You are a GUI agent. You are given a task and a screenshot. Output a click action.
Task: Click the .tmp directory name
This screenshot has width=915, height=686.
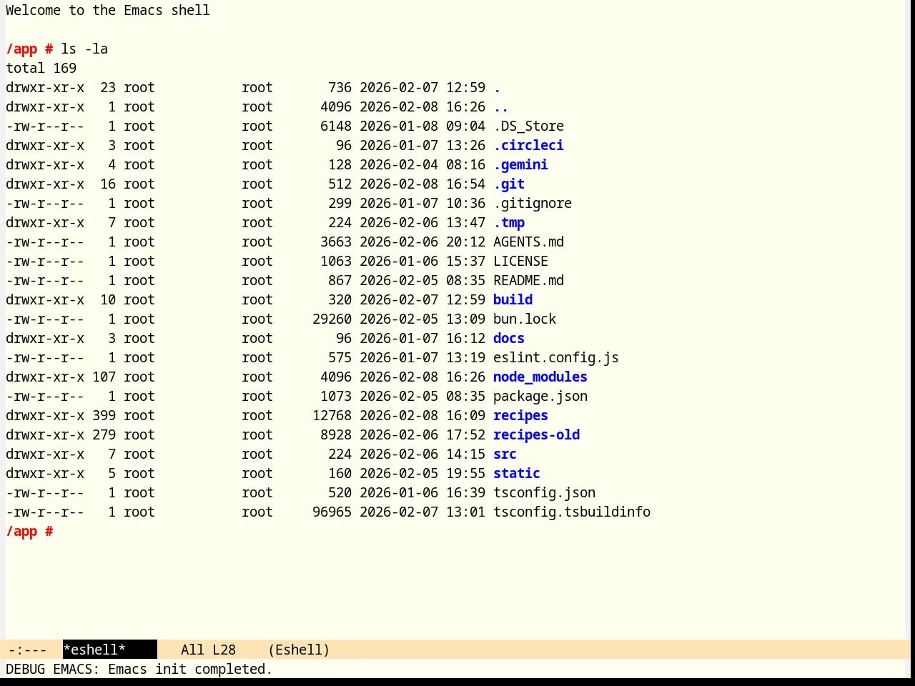click(509, 223)
